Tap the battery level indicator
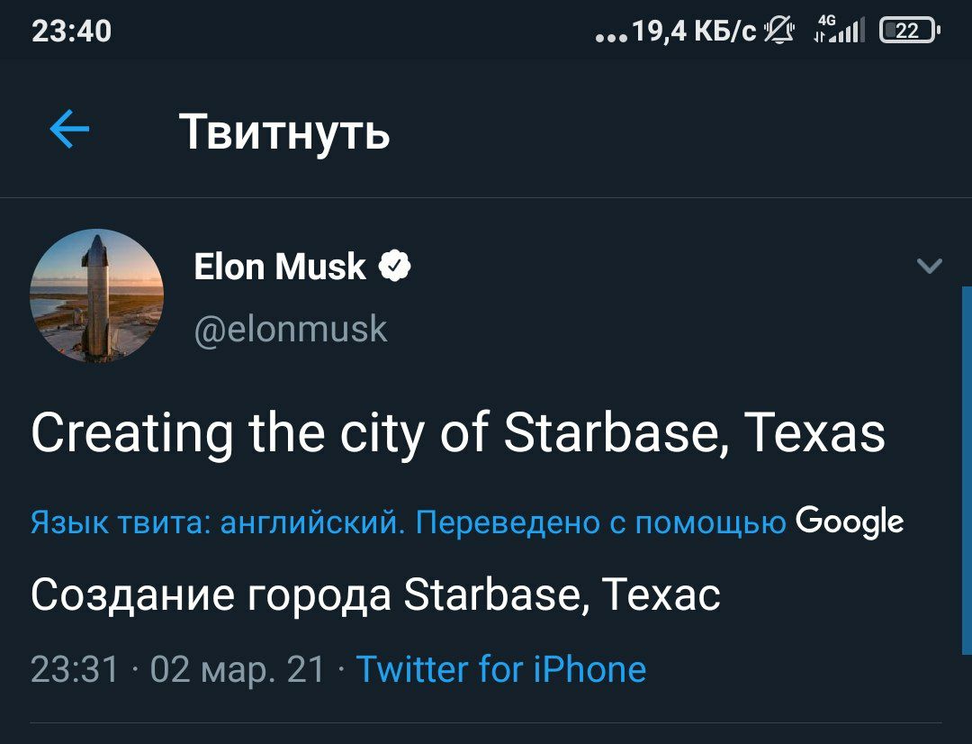The width and height of the screenshot is (972, 744). (909, 32)
